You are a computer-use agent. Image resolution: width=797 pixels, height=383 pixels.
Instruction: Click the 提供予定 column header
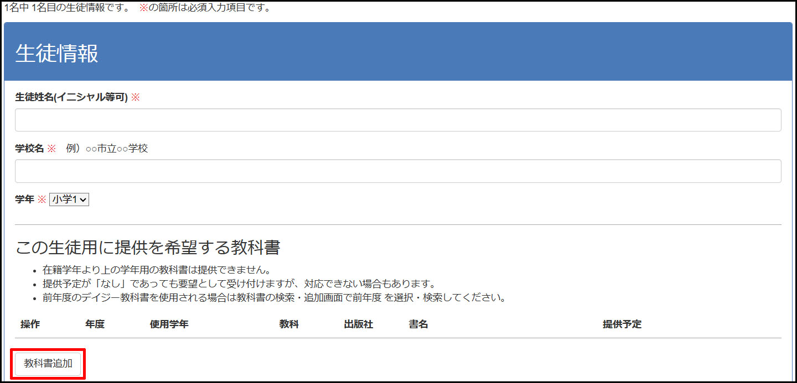pos(622,324)
